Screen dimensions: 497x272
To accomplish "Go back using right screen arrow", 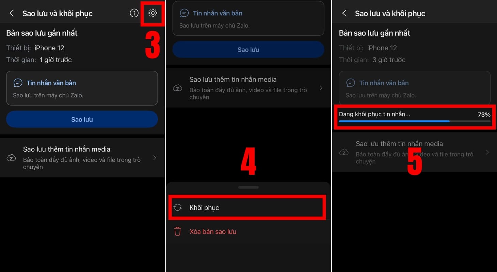I will click(344, 13).
